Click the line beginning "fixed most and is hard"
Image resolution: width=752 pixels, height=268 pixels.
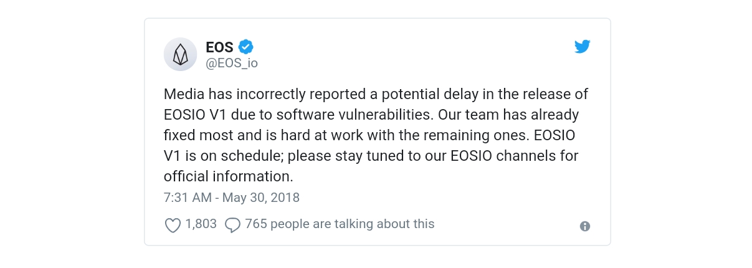369,135
